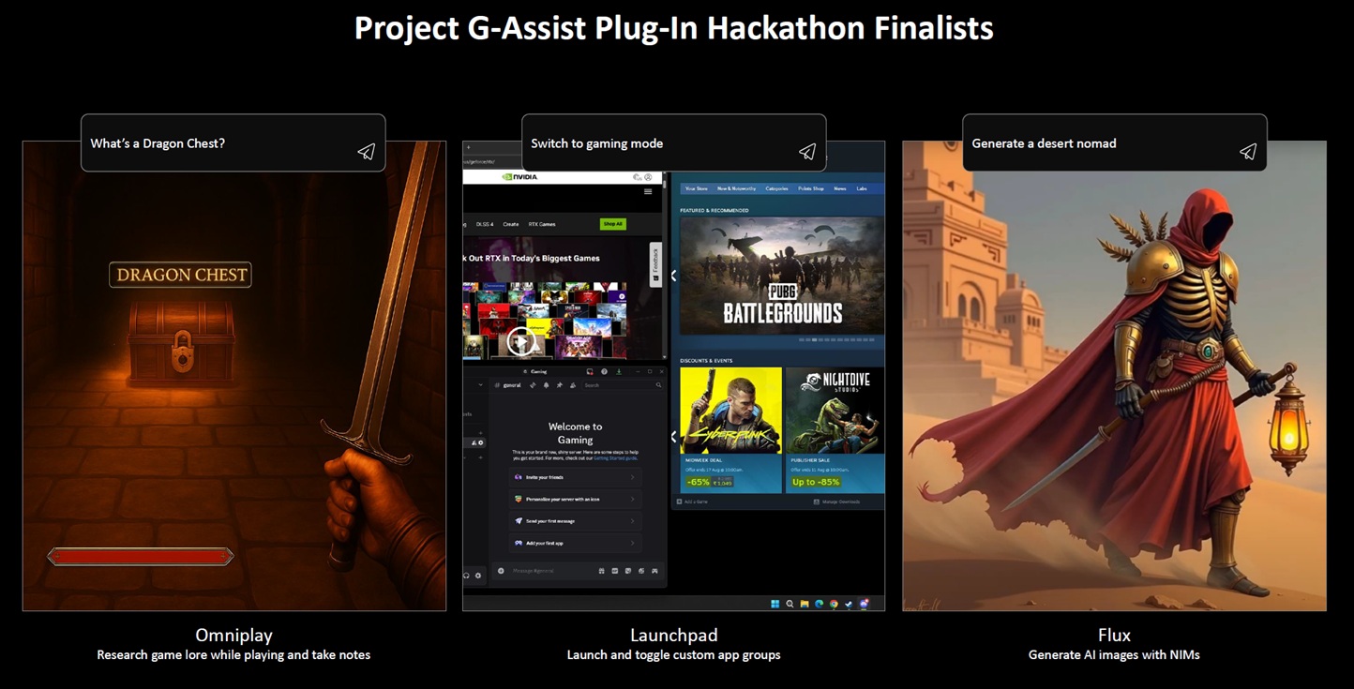Click send arrow on gaming mode prompt
Image resolution: width=1354 pixels, height=689 pixels.
pyautogui.click(x=806, y=152)
